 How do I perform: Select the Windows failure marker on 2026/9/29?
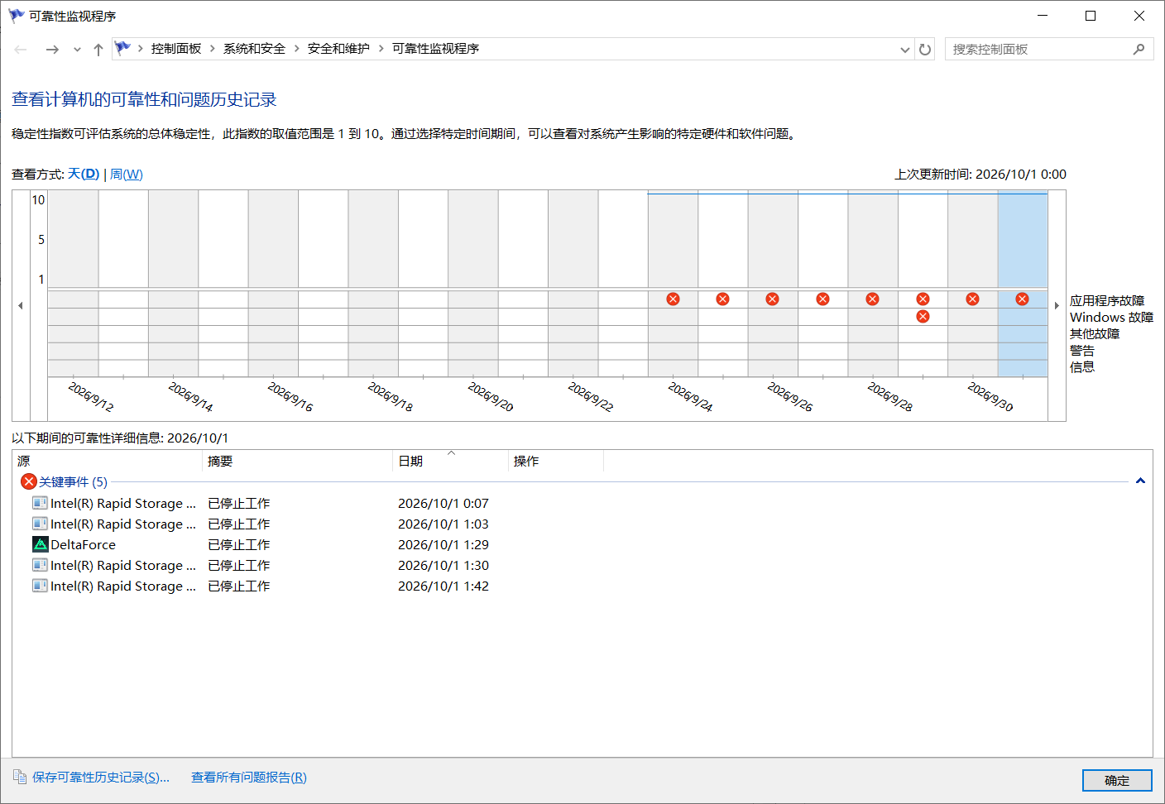coord(923,317)
